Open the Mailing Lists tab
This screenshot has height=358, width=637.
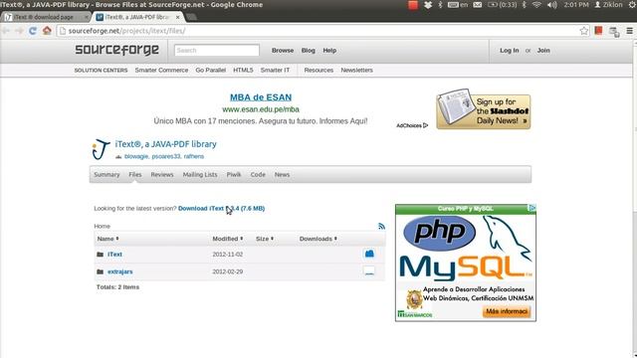[x=200, y=175]
